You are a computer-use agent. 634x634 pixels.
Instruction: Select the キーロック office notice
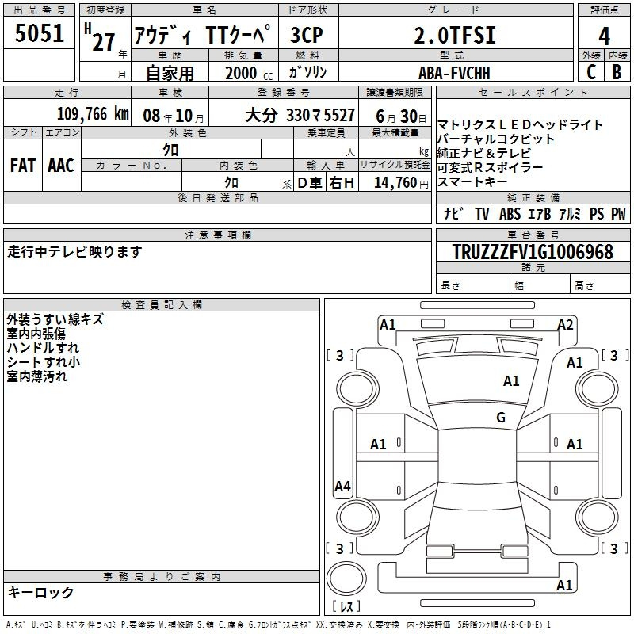click(x=41, y=592)
